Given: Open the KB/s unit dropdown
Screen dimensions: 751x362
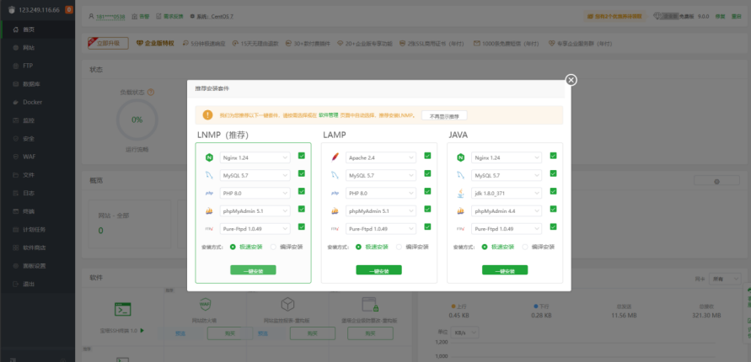Looking at the screenshot, I should pyautogui.click(x=466, y=332).
